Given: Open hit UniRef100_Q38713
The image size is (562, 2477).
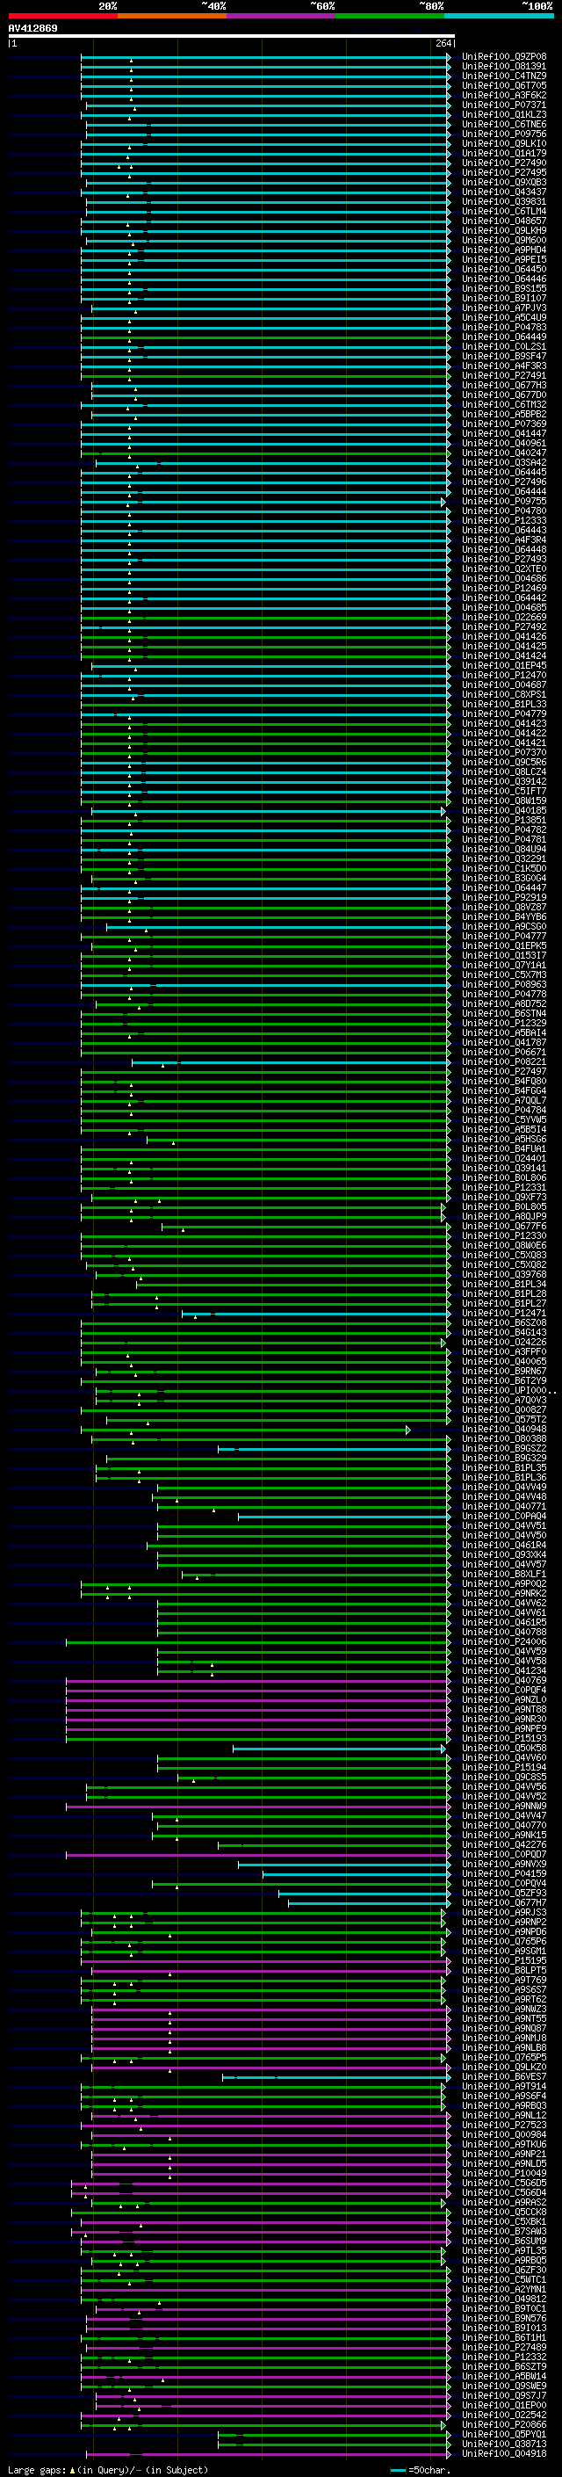Looking at the screenshot, I should coord(503,2444).
